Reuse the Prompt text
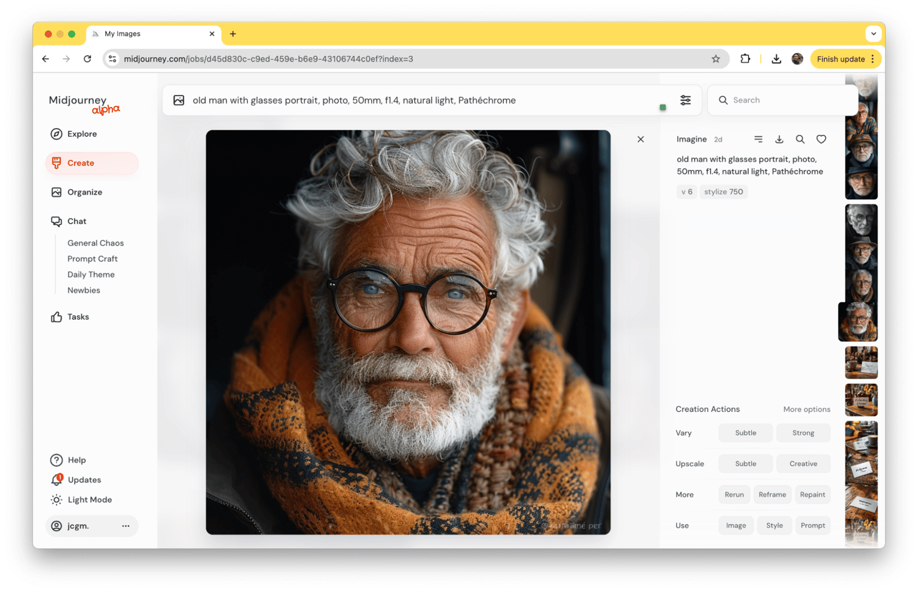The width and height of the screenshot is (918, 592). 813,526
